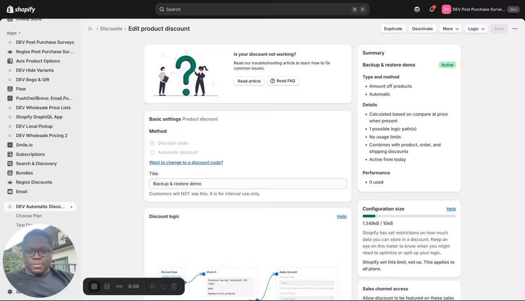This screenshot has width=525, height=301.
Task: Click the '1.349kB / 10kB' size text
Action: click(378, 223)
